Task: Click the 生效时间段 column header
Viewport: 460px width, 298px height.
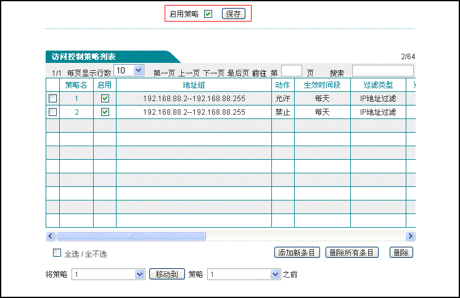Action: click(x=322, y=85)
